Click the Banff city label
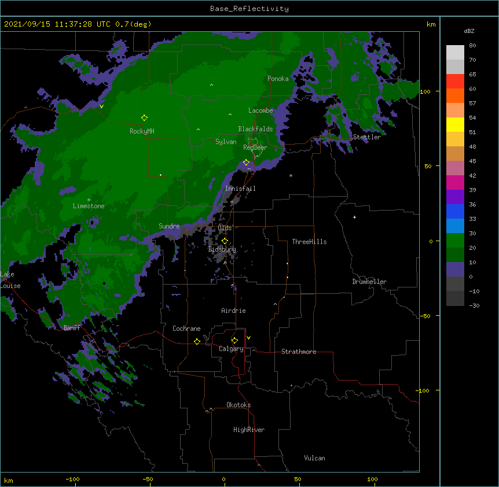 coord(72,328)
